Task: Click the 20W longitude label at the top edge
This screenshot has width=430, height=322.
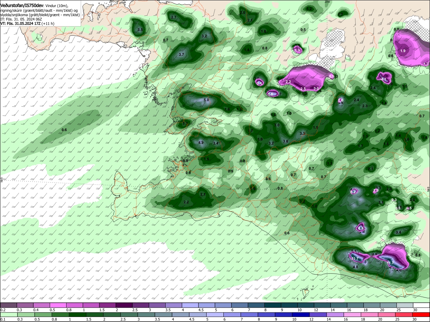Action: tap(328, 2)
